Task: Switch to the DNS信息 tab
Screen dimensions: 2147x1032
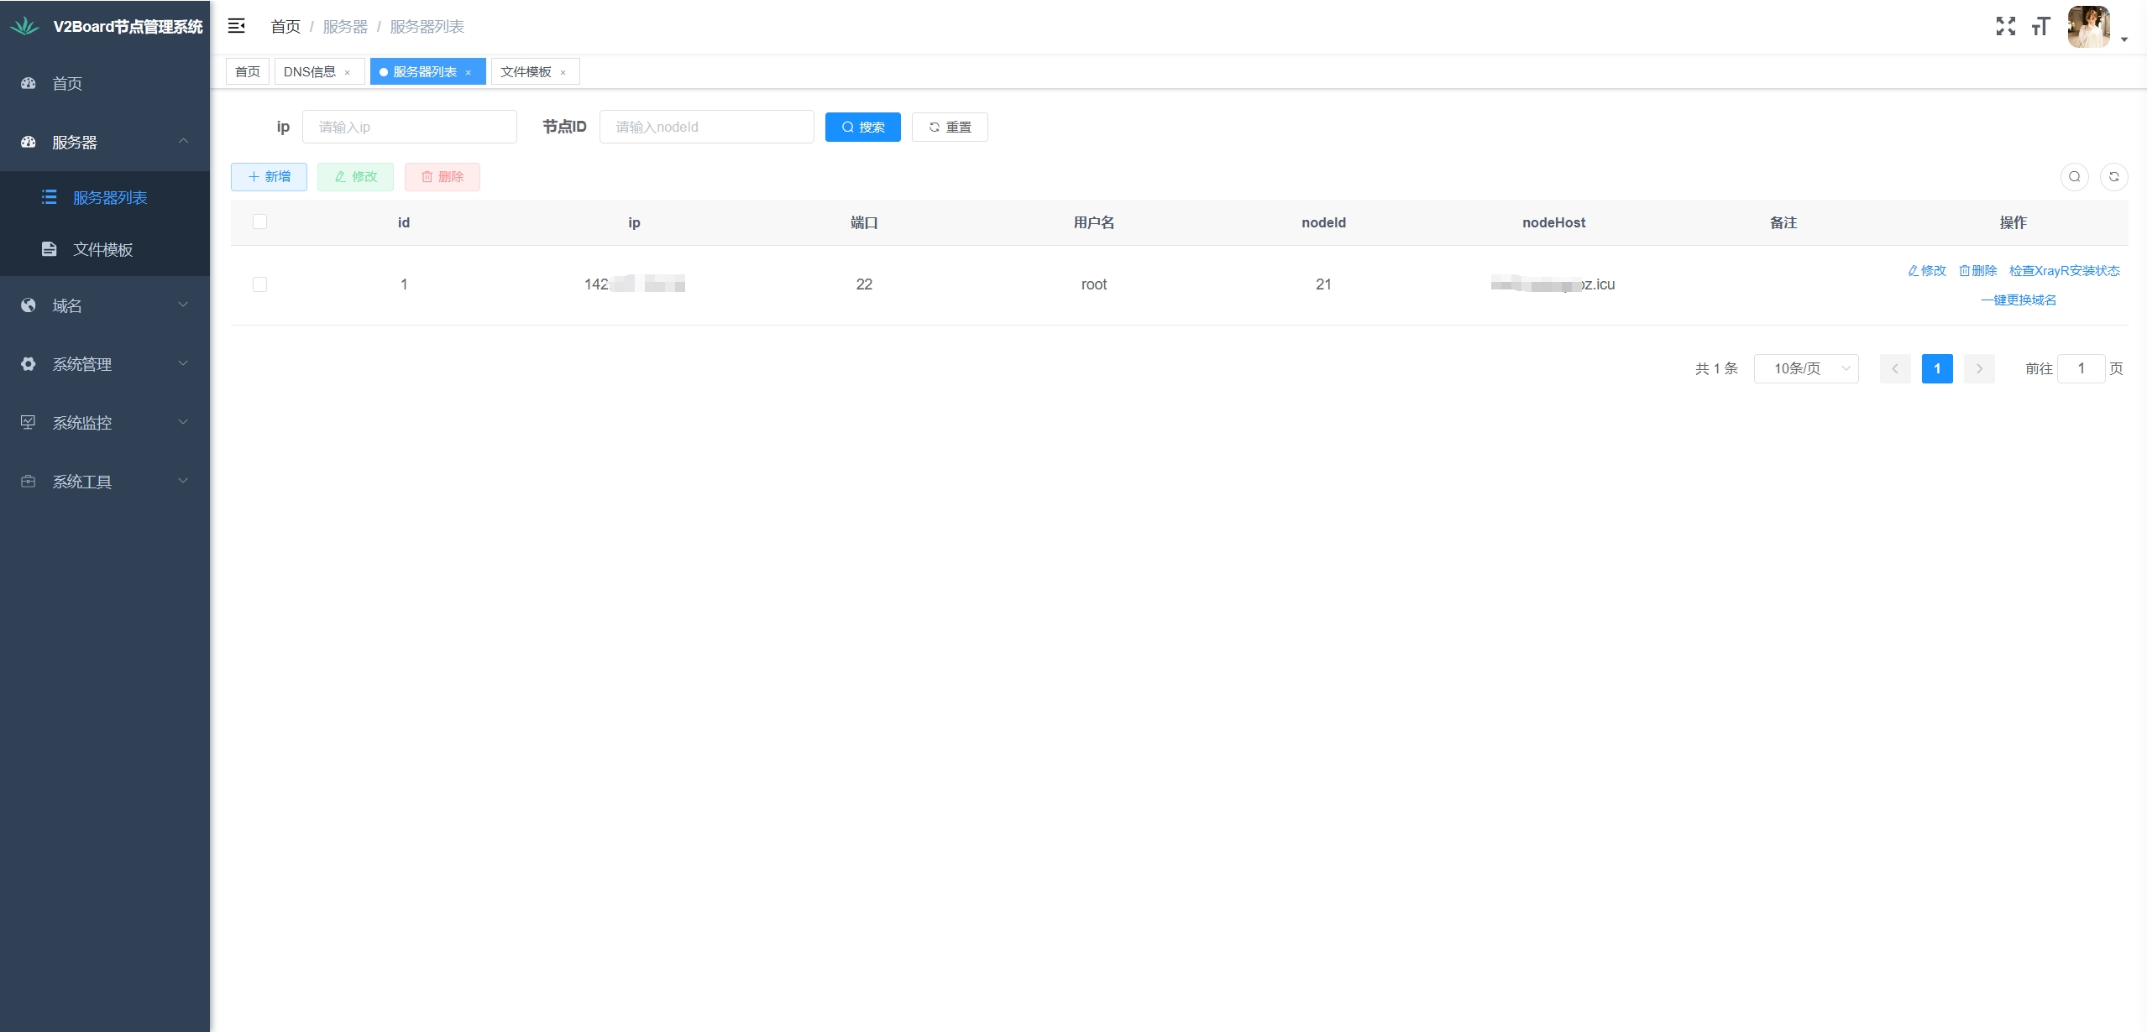Action: click(x=310, y=72)
